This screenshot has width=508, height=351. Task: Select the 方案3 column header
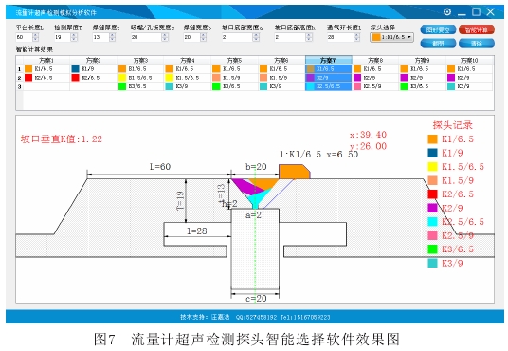140,60
